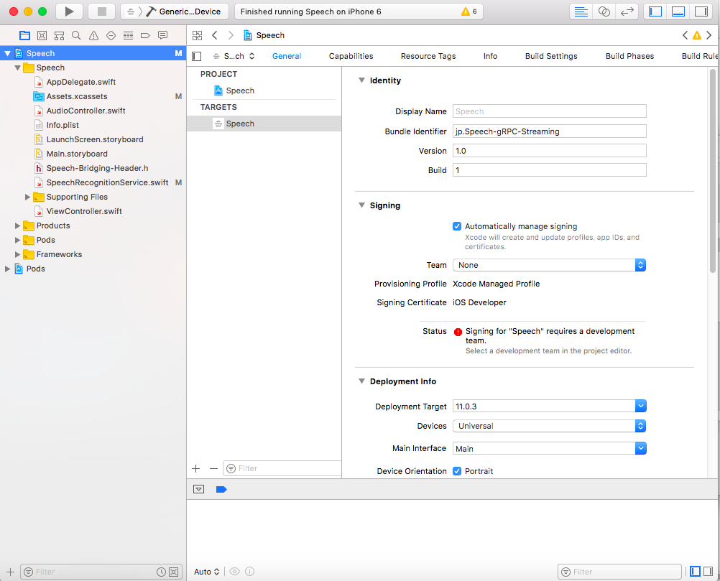Click the warning count in the activity bar

469,11
